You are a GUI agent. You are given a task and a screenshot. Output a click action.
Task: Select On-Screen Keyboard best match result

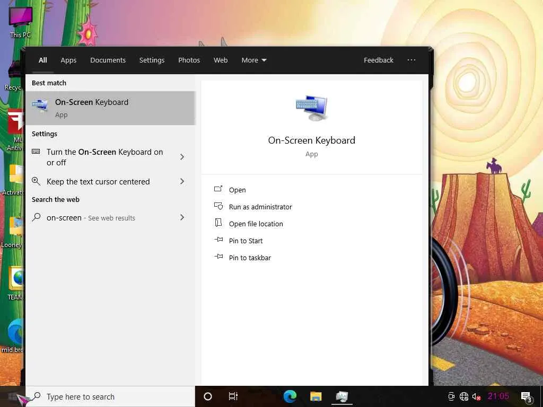point(110,108)
